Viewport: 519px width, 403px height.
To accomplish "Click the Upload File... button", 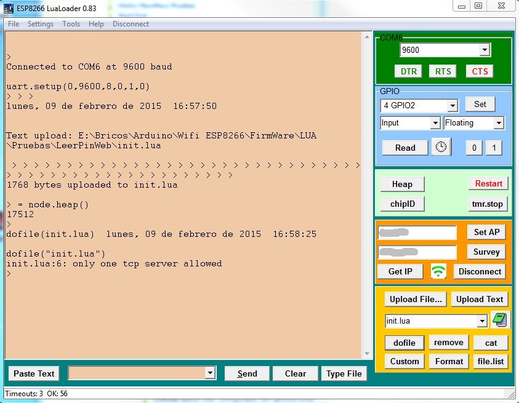I will 416,300.
